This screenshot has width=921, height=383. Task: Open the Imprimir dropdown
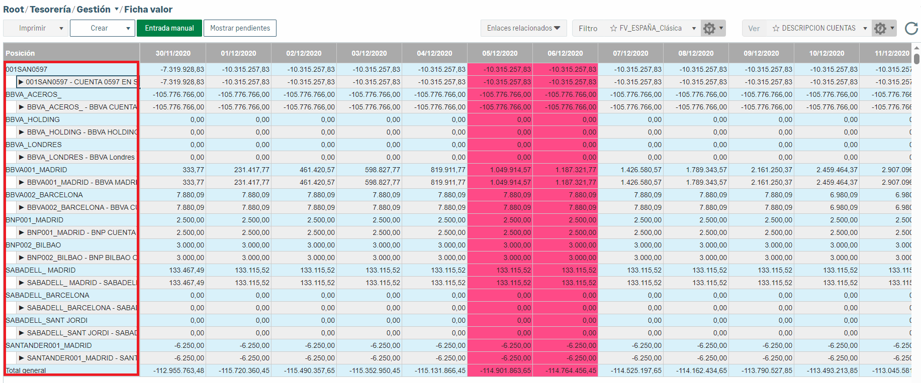coord(61,29)
